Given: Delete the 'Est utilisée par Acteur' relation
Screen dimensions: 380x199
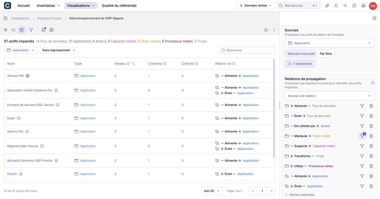Looking at the screenshot, I should [371, 126].
